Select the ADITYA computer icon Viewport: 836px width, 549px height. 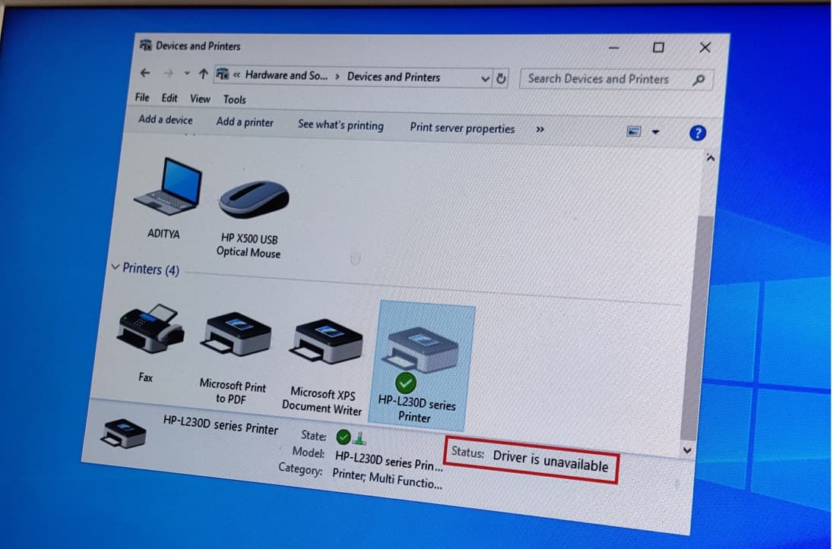point(166,185)
